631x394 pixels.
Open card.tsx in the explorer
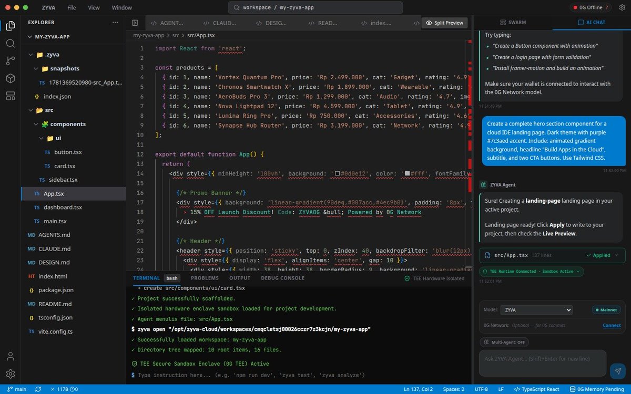(x=65, y=166)
